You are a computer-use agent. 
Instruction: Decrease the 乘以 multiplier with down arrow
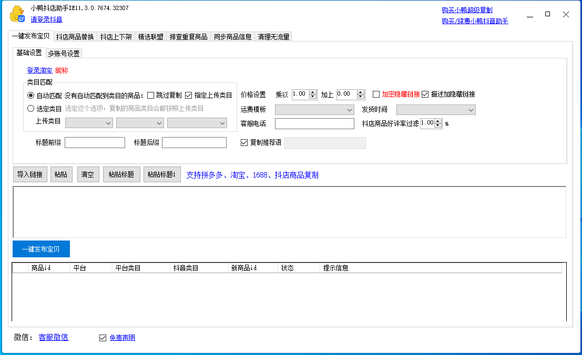pyautogui.click(x=313, y=97)
